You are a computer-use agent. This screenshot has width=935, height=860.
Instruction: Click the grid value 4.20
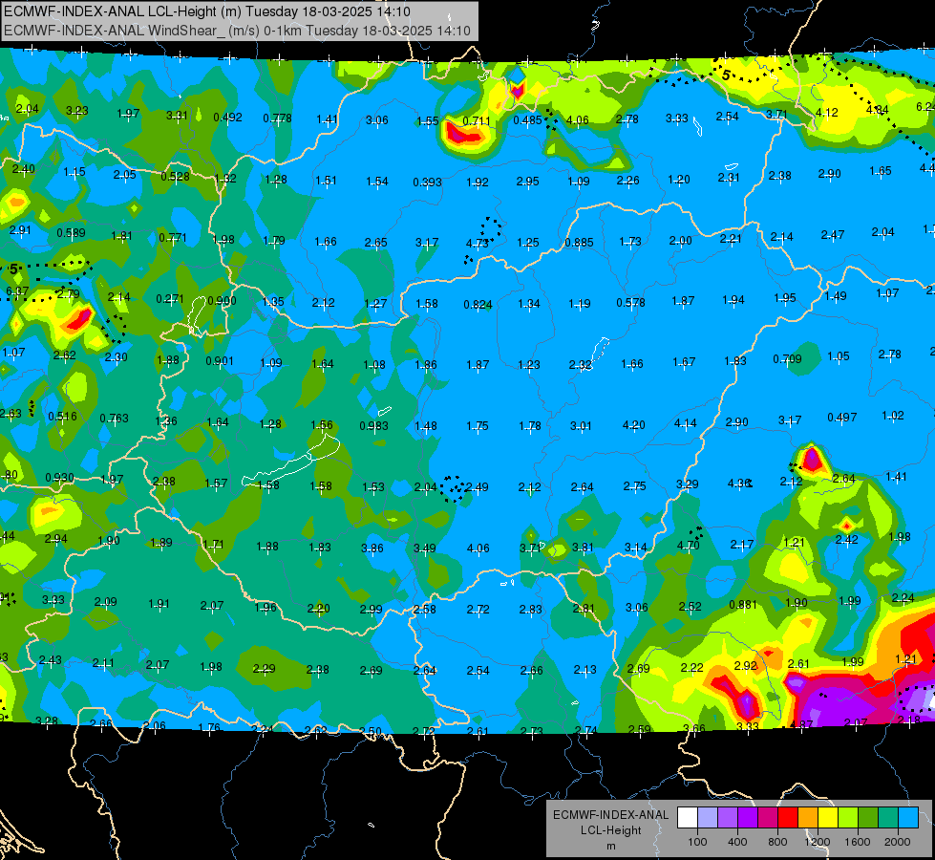[x=633, y=425]
